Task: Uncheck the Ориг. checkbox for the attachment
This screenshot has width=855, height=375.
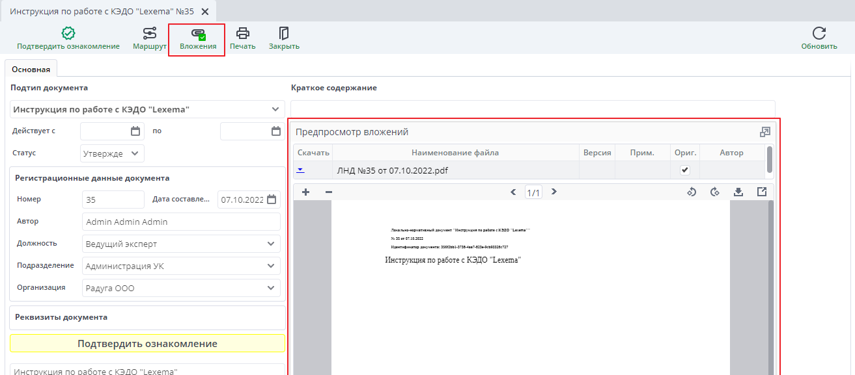Action: 686,170
